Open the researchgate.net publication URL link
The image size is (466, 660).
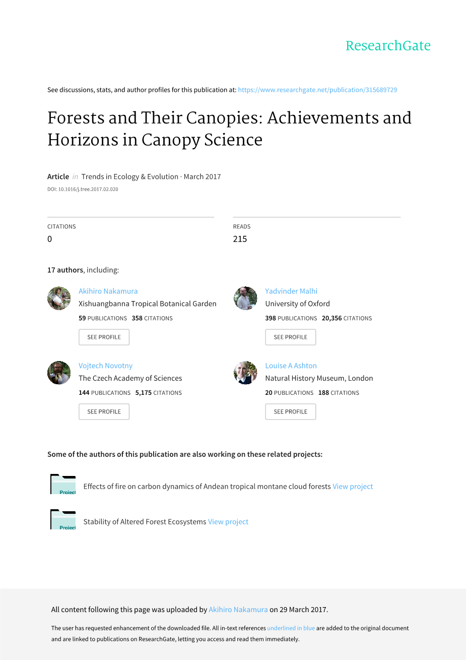(317, 90)
